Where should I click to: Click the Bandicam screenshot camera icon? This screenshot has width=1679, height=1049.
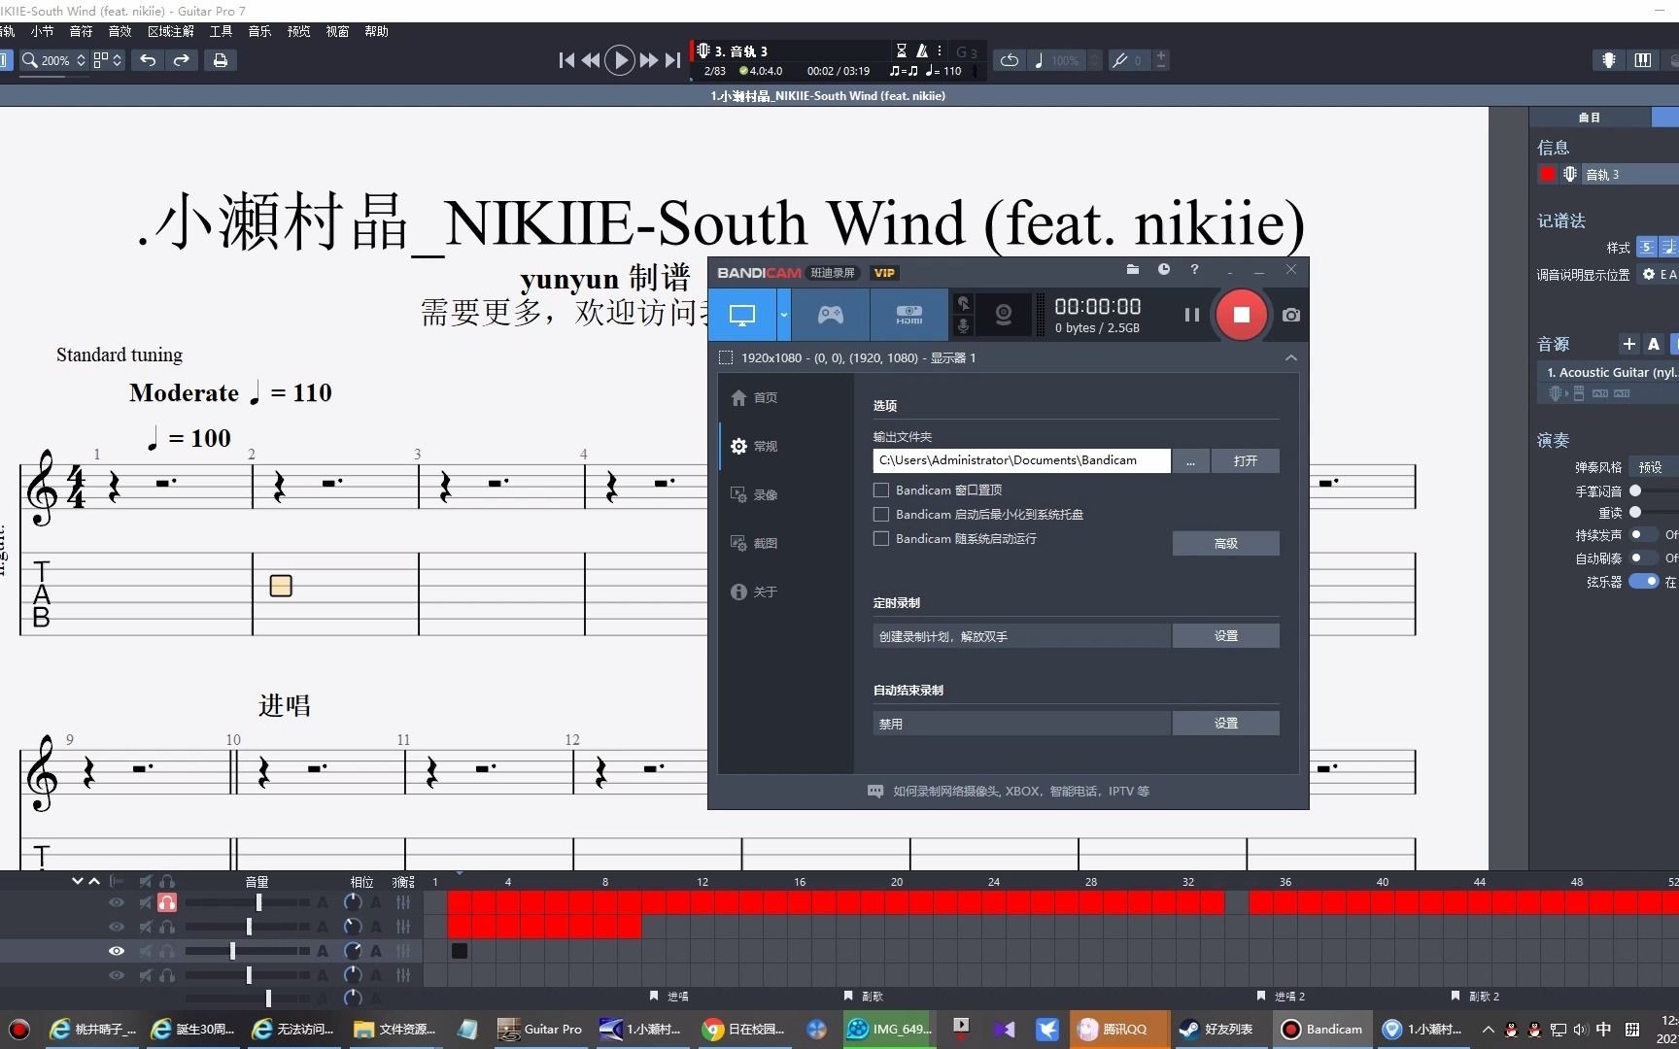pos(1291,315)
